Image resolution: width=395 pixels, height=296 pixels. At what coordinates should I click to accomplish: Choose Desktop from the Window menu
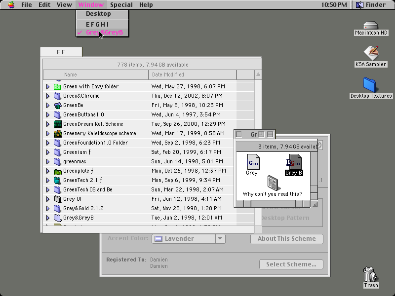[x=103, y=14]
